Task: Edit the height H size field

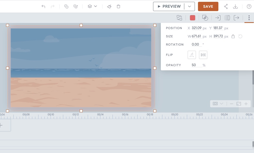Action: 218,36
